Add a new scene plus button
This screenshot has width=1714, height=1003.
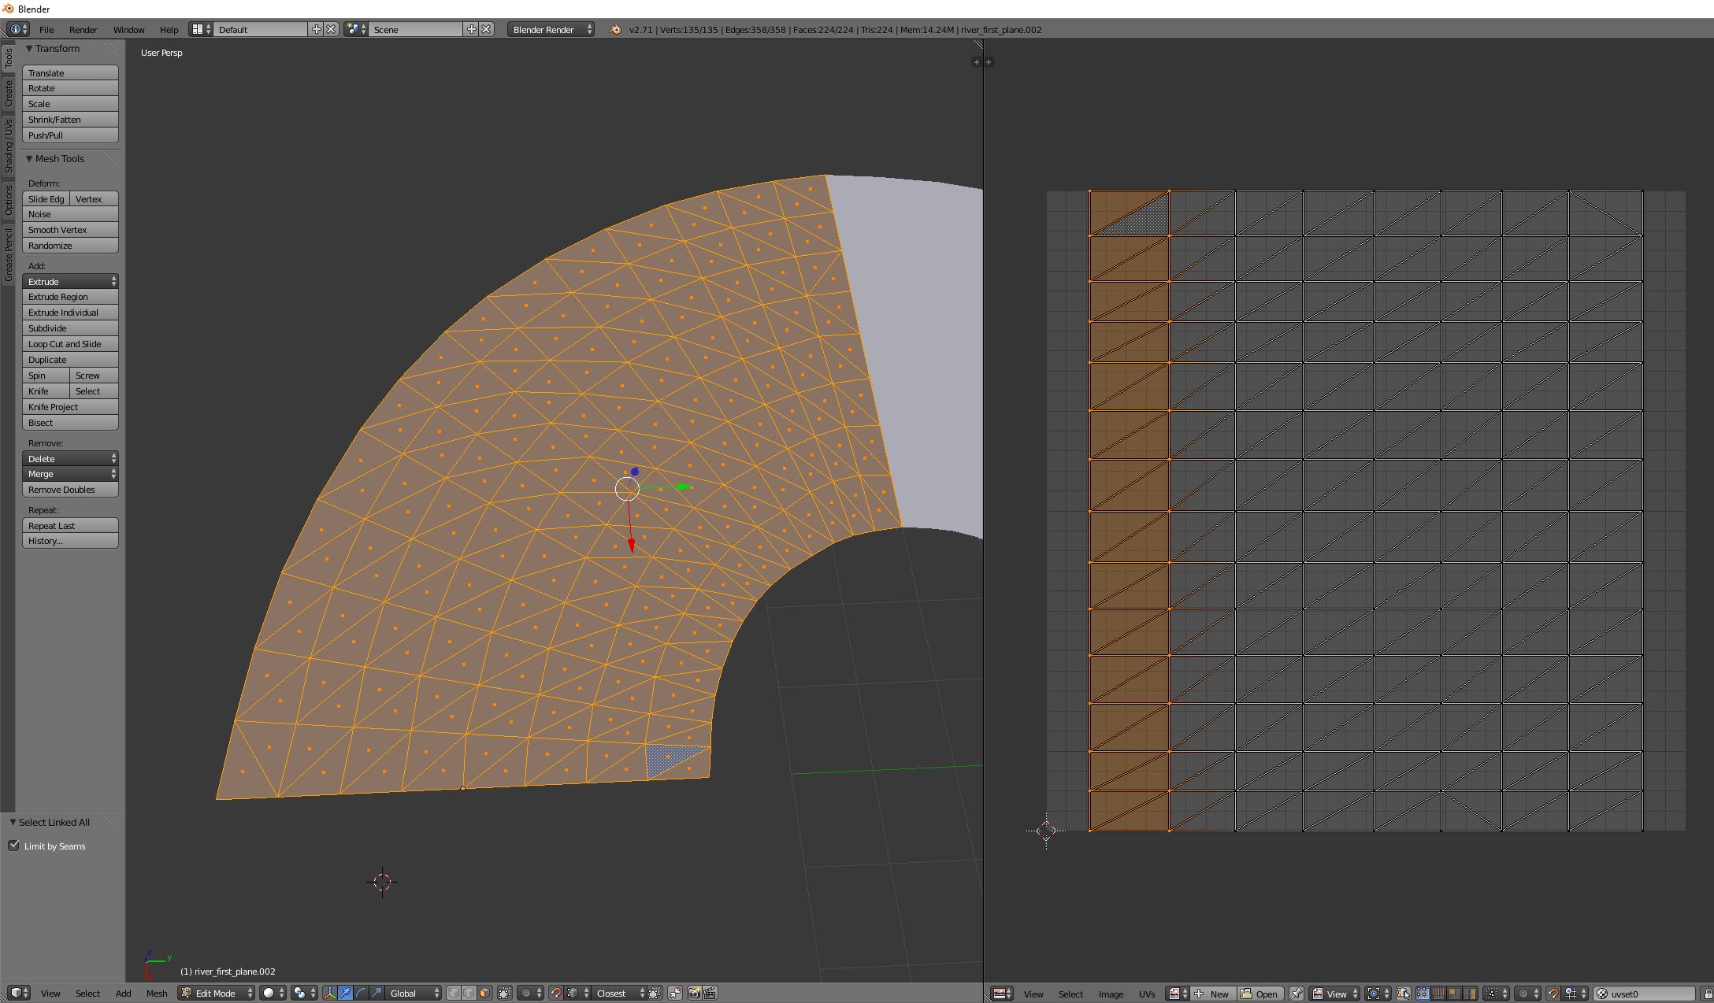pyautogui.click(x=471, y=29)
